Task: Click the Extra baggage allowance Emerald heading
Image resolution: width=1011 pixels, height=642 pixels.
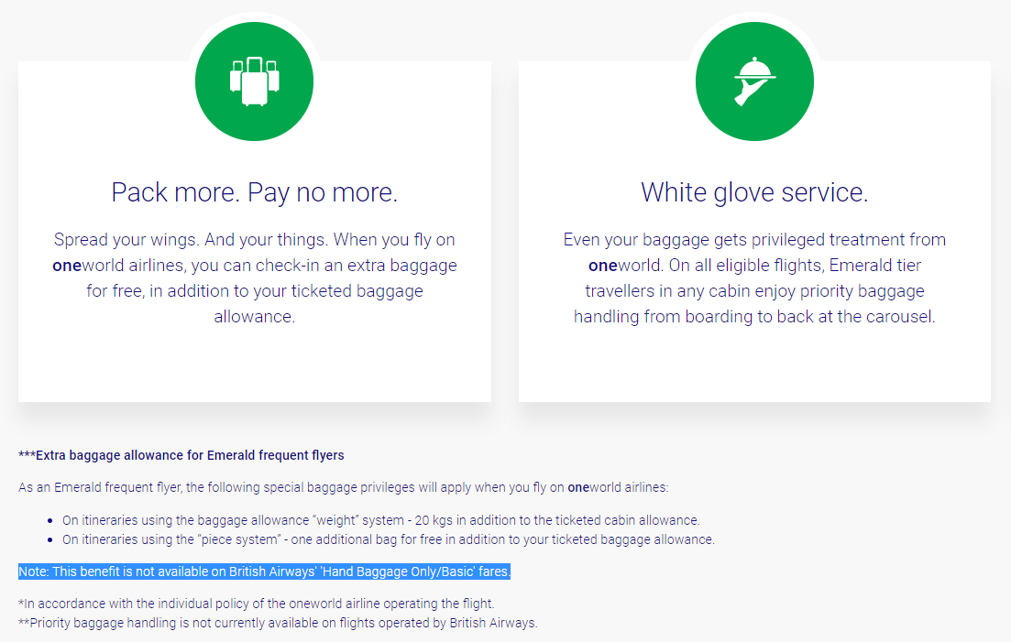Action: click(181, 455)
